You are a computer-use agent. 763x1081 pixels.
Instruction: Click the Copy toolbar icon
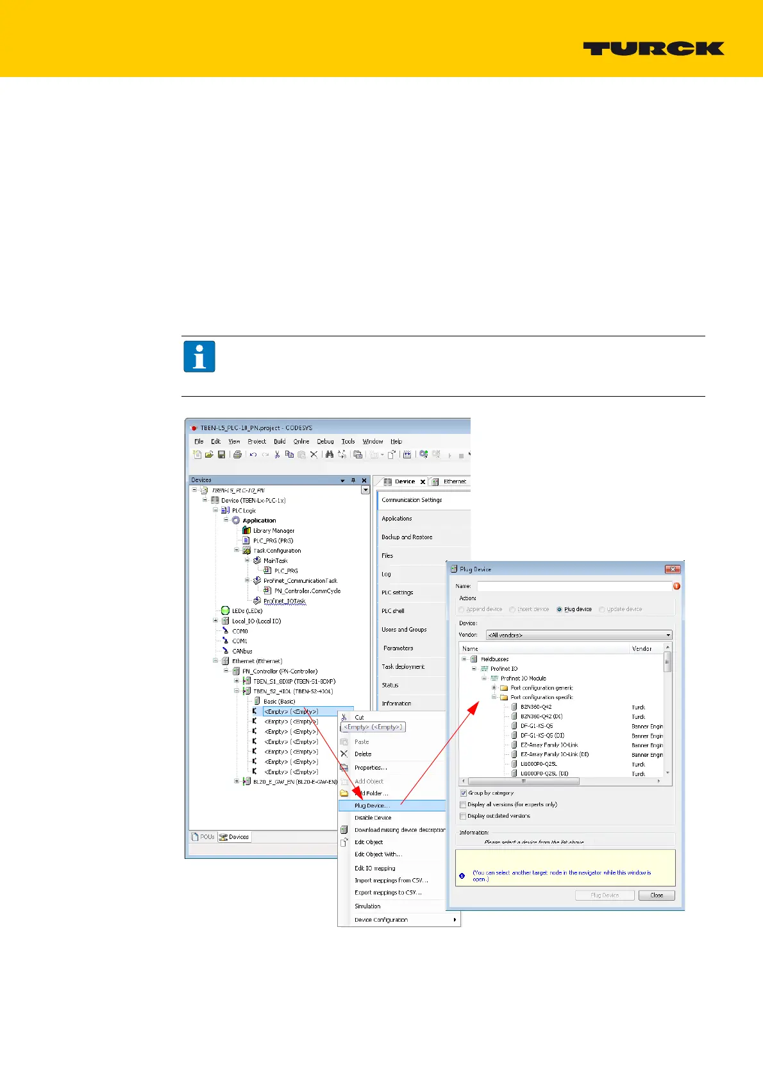(x=289, y=454)
